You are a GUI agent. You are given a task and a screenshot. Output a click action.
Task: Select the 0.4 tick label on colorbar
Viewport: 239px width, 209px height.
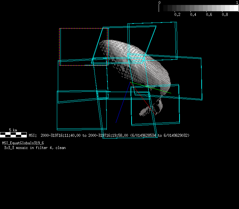[x=193, y=15]
